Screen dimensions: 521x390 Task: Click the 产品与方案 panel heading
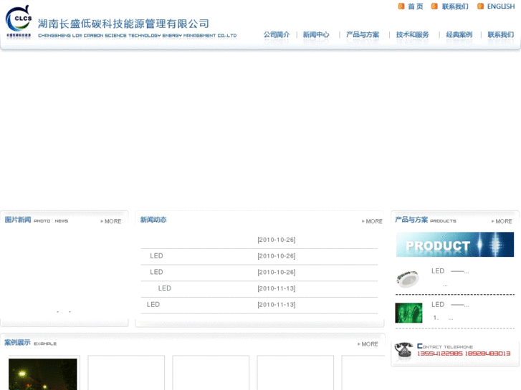coord(411,220)
